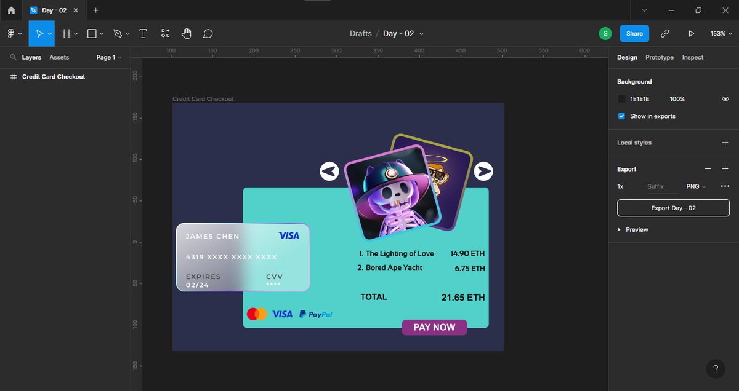Click the Home icon in tab bar
The height and width of the screenshot is (391, 739).
[x=11, y=10]
